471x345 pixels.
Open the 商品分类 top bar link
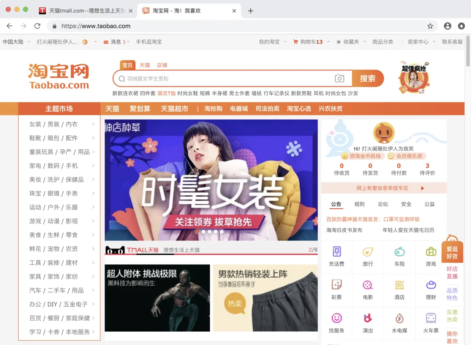(383, 42)
